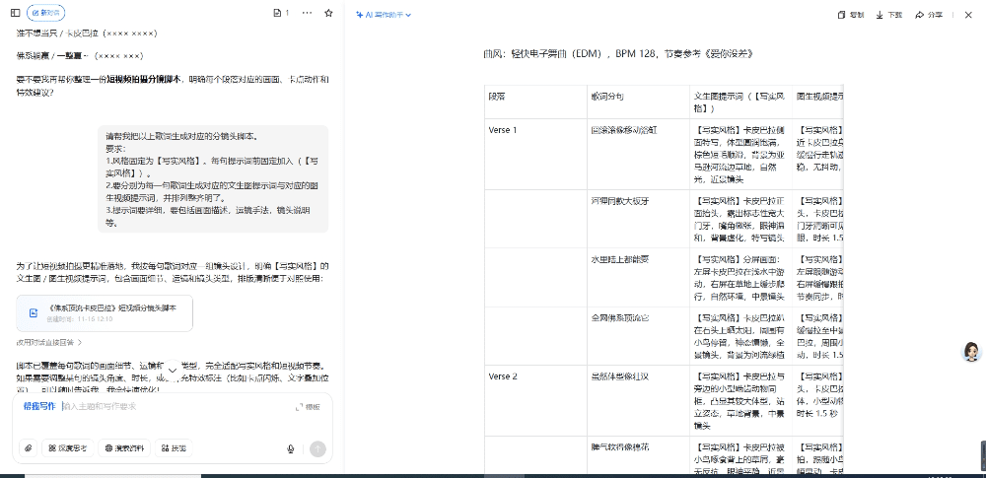Open the 模板 template expander

click(308, 406)
